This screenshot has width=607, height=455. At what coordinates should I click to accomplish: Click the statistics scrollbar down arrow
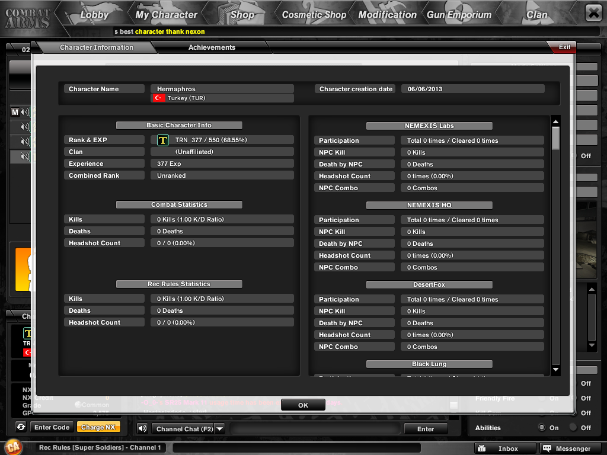tap(555, 370)
